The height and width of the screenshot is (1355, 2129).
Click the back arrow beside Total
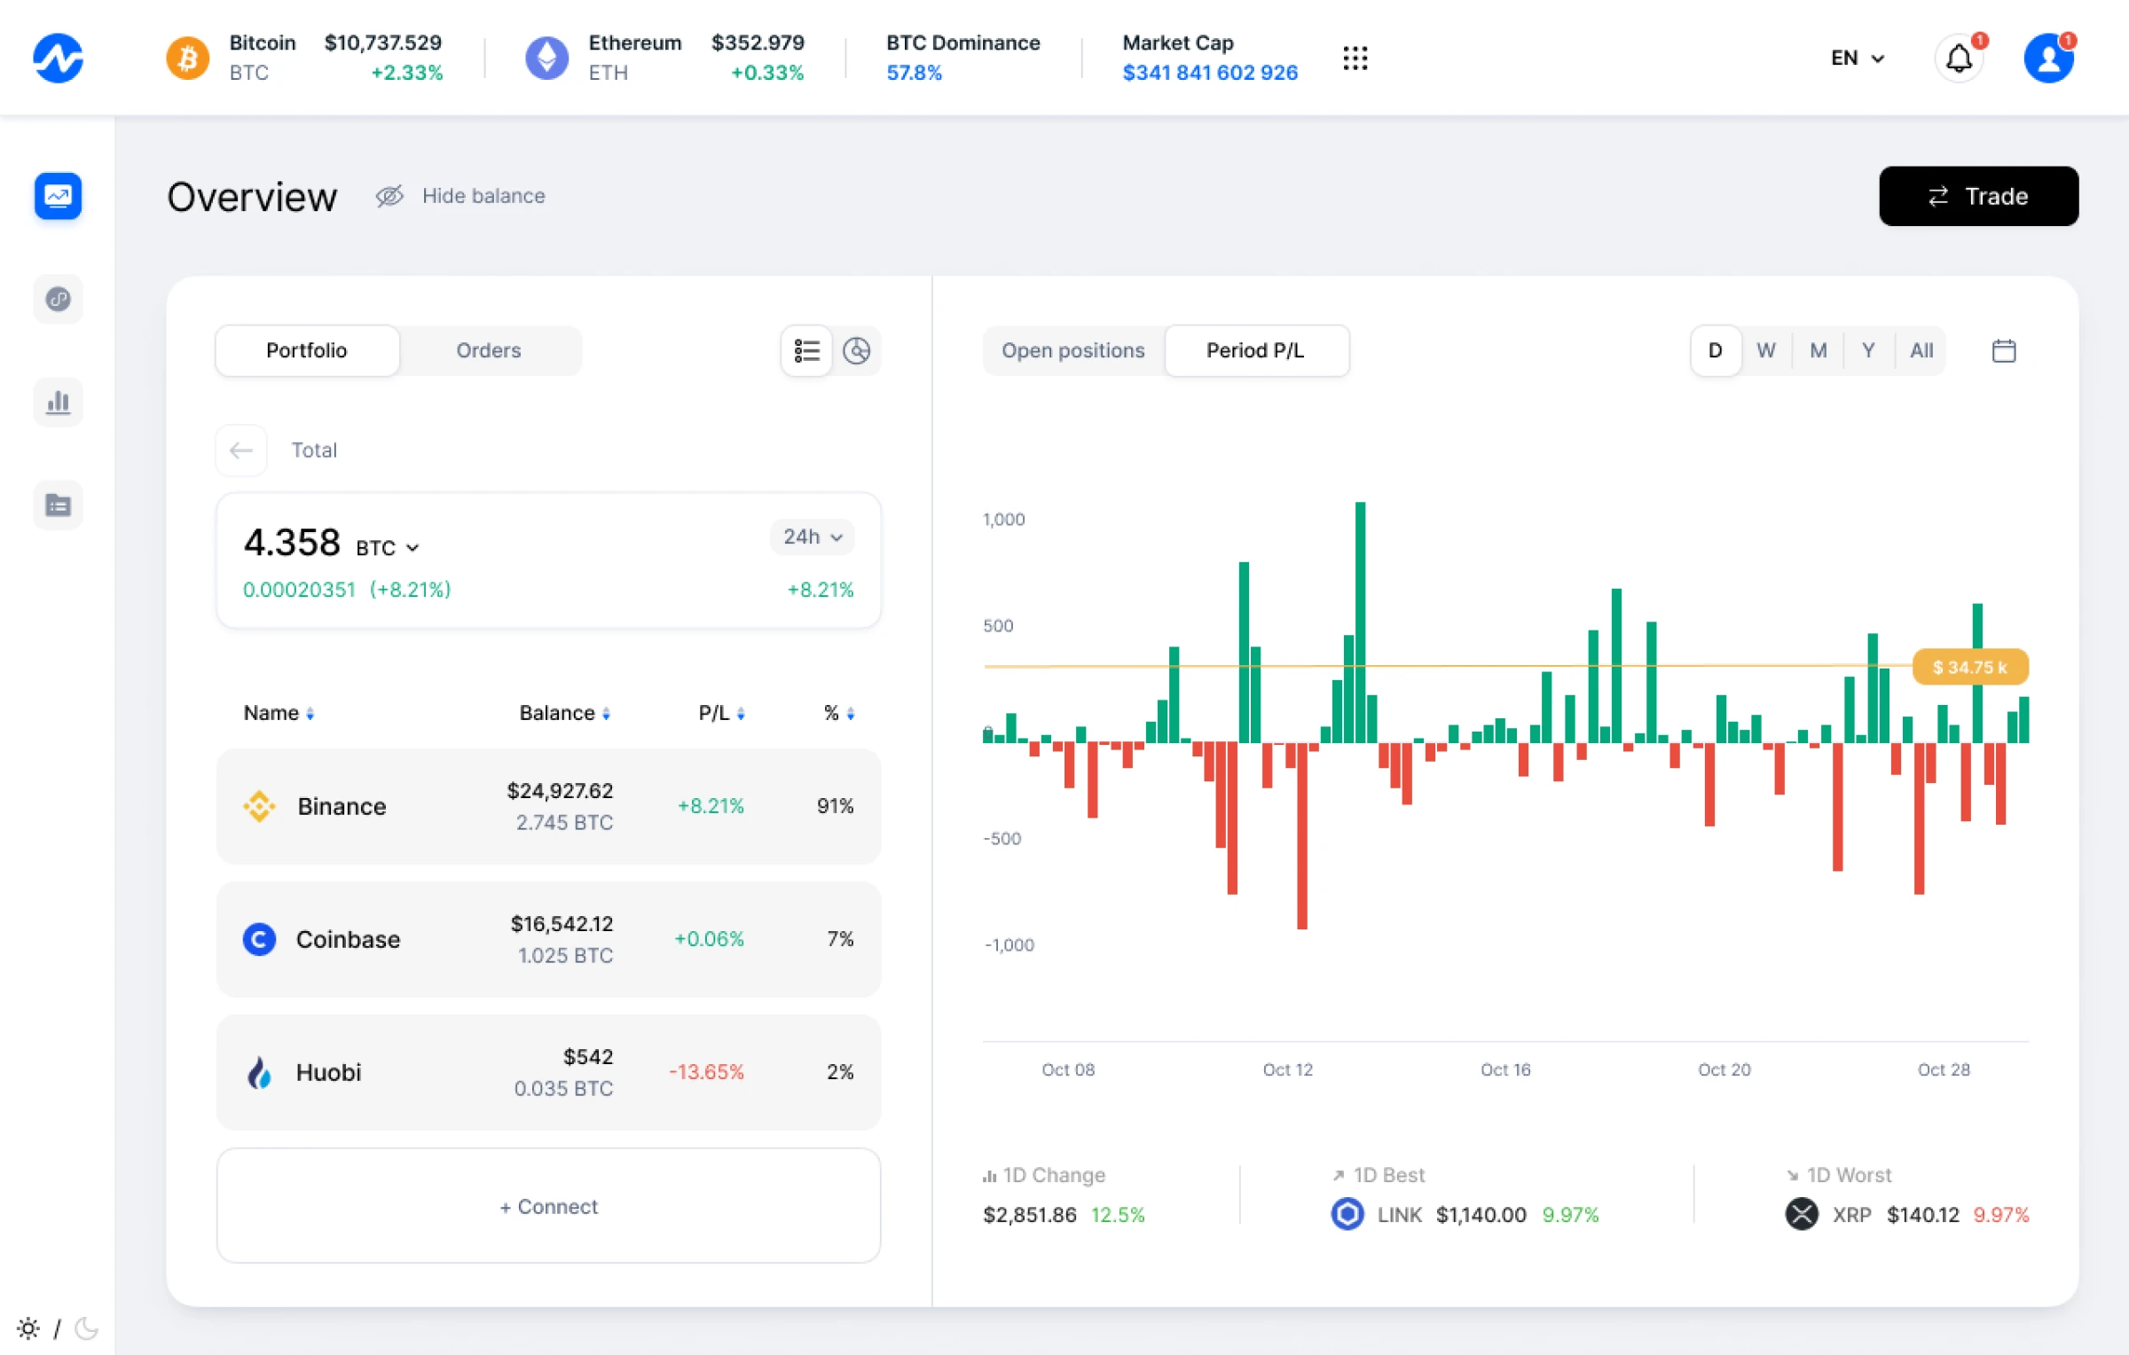tap(241, 450)
